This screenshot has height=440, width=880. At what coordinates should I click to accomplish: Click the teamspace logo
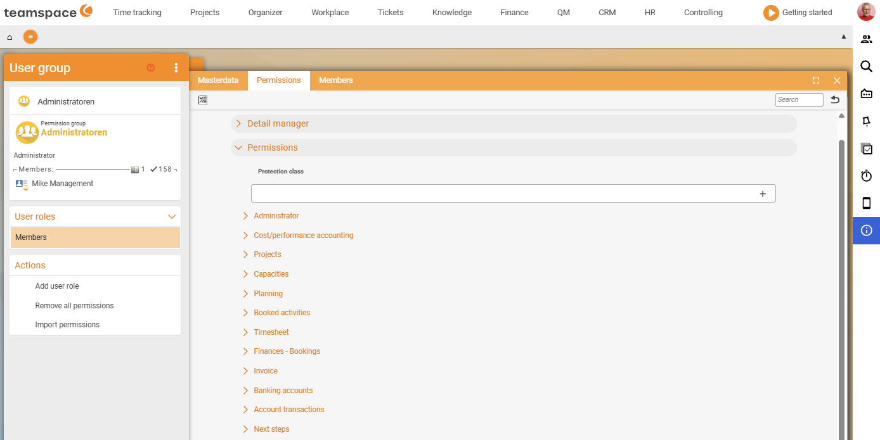pos(48,11)
